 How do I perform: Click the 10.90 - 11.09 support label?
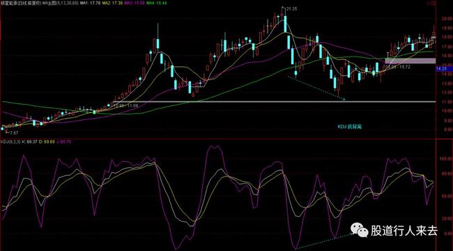[x=126, y=106]
